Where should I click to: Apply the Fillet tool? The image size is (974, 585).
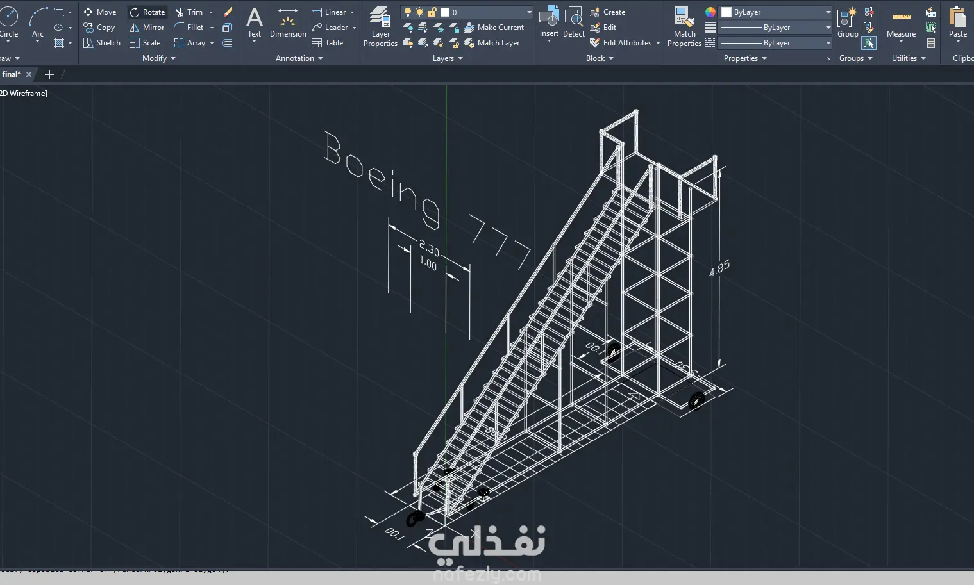(x=189, y=28)
